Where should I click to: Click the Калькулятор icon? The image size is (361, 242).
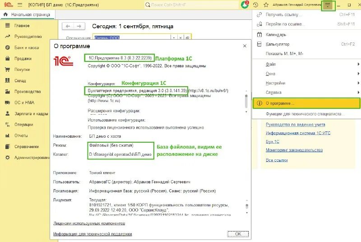(x=259, y=44)
